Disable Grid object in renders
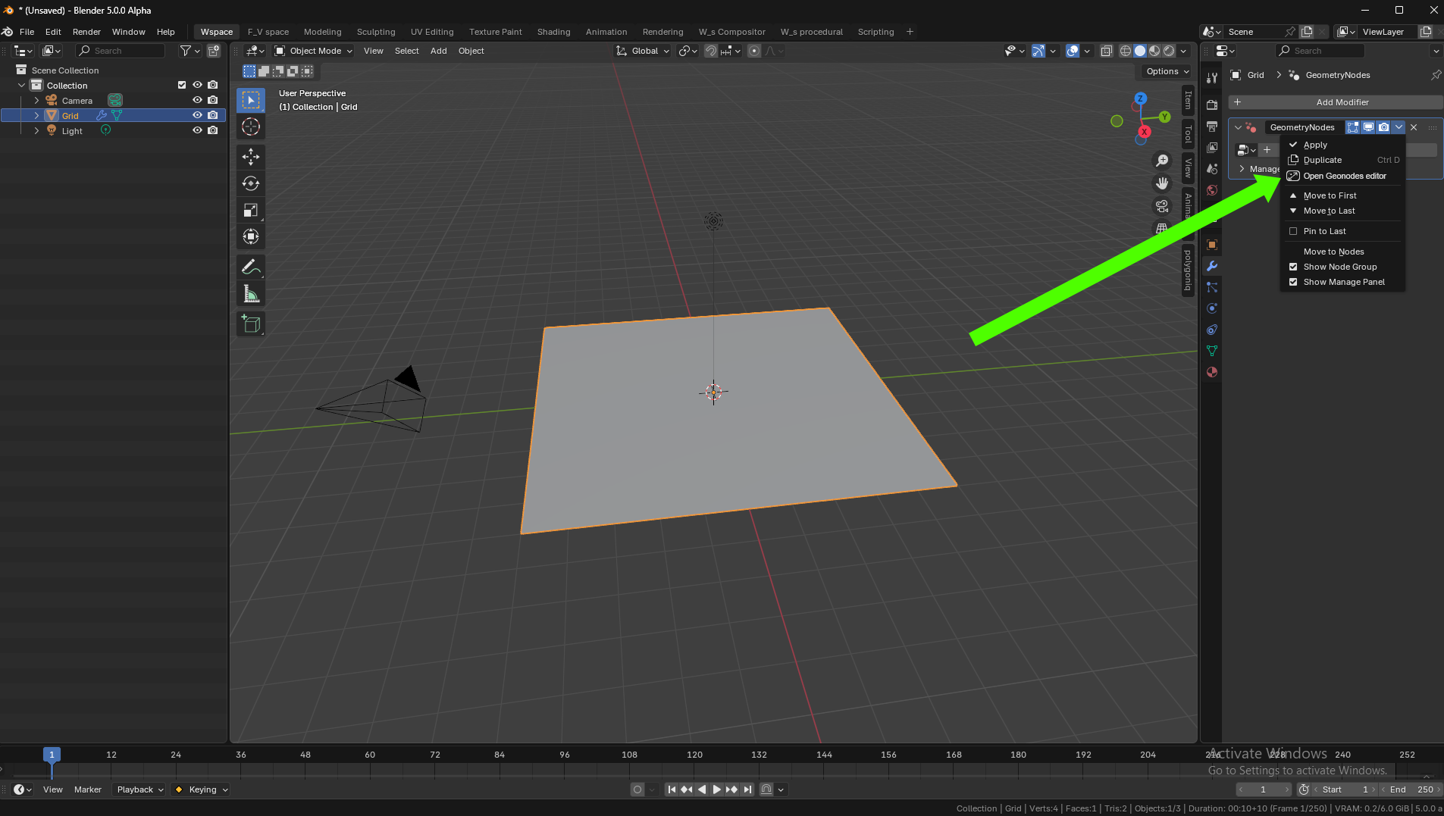The height and width of the screenshot is (816, 1444). tap(213, 115)
